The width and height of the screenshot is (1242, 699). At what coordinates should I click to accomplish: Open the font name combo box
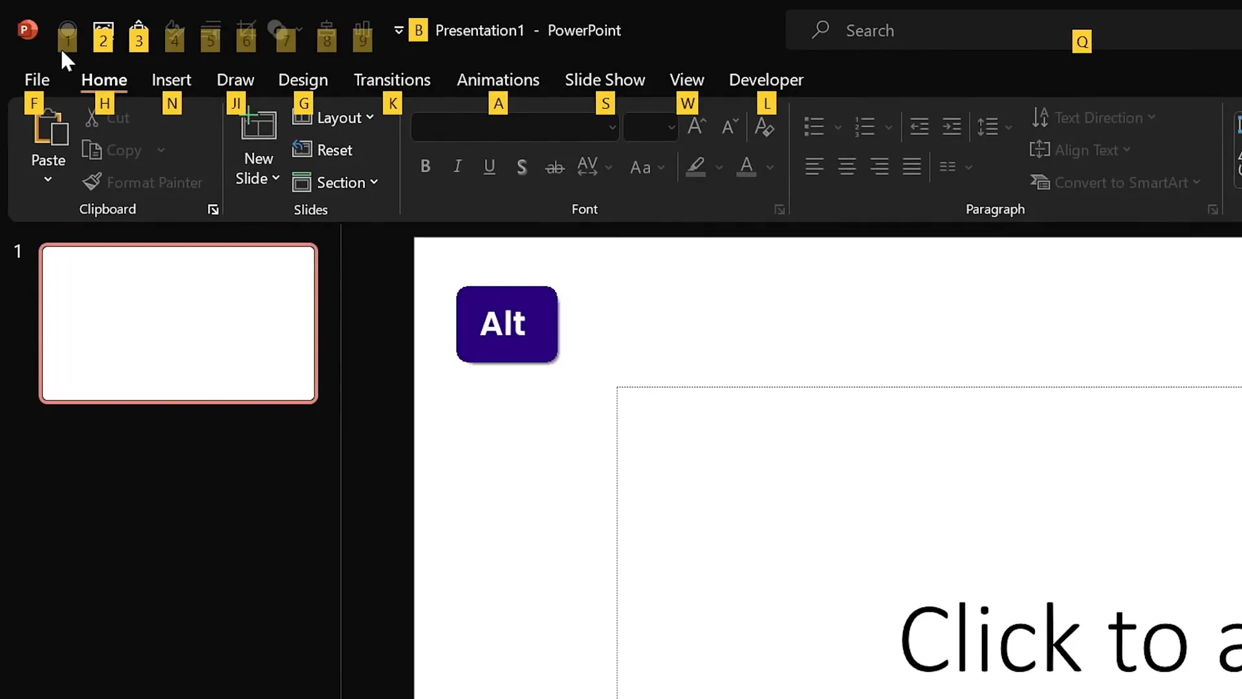[x=515, y=127]
